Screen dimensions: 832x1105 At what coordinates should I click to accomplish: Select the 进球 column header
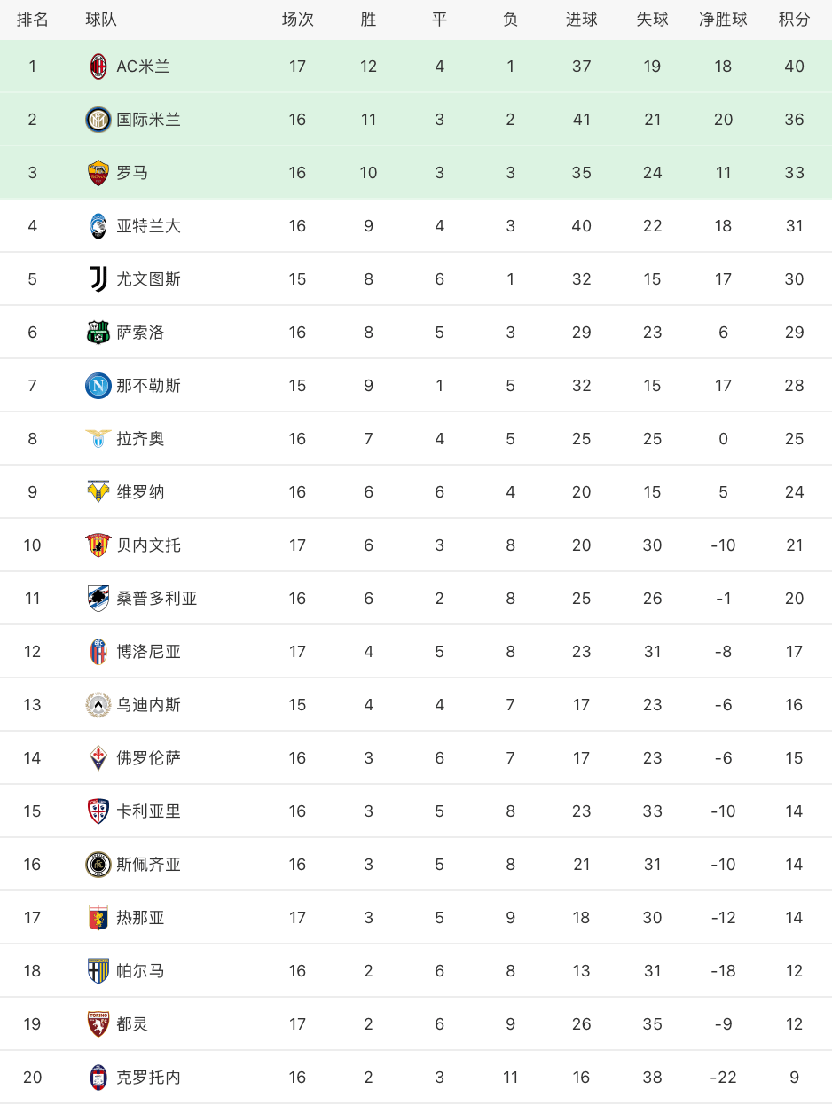581,20
